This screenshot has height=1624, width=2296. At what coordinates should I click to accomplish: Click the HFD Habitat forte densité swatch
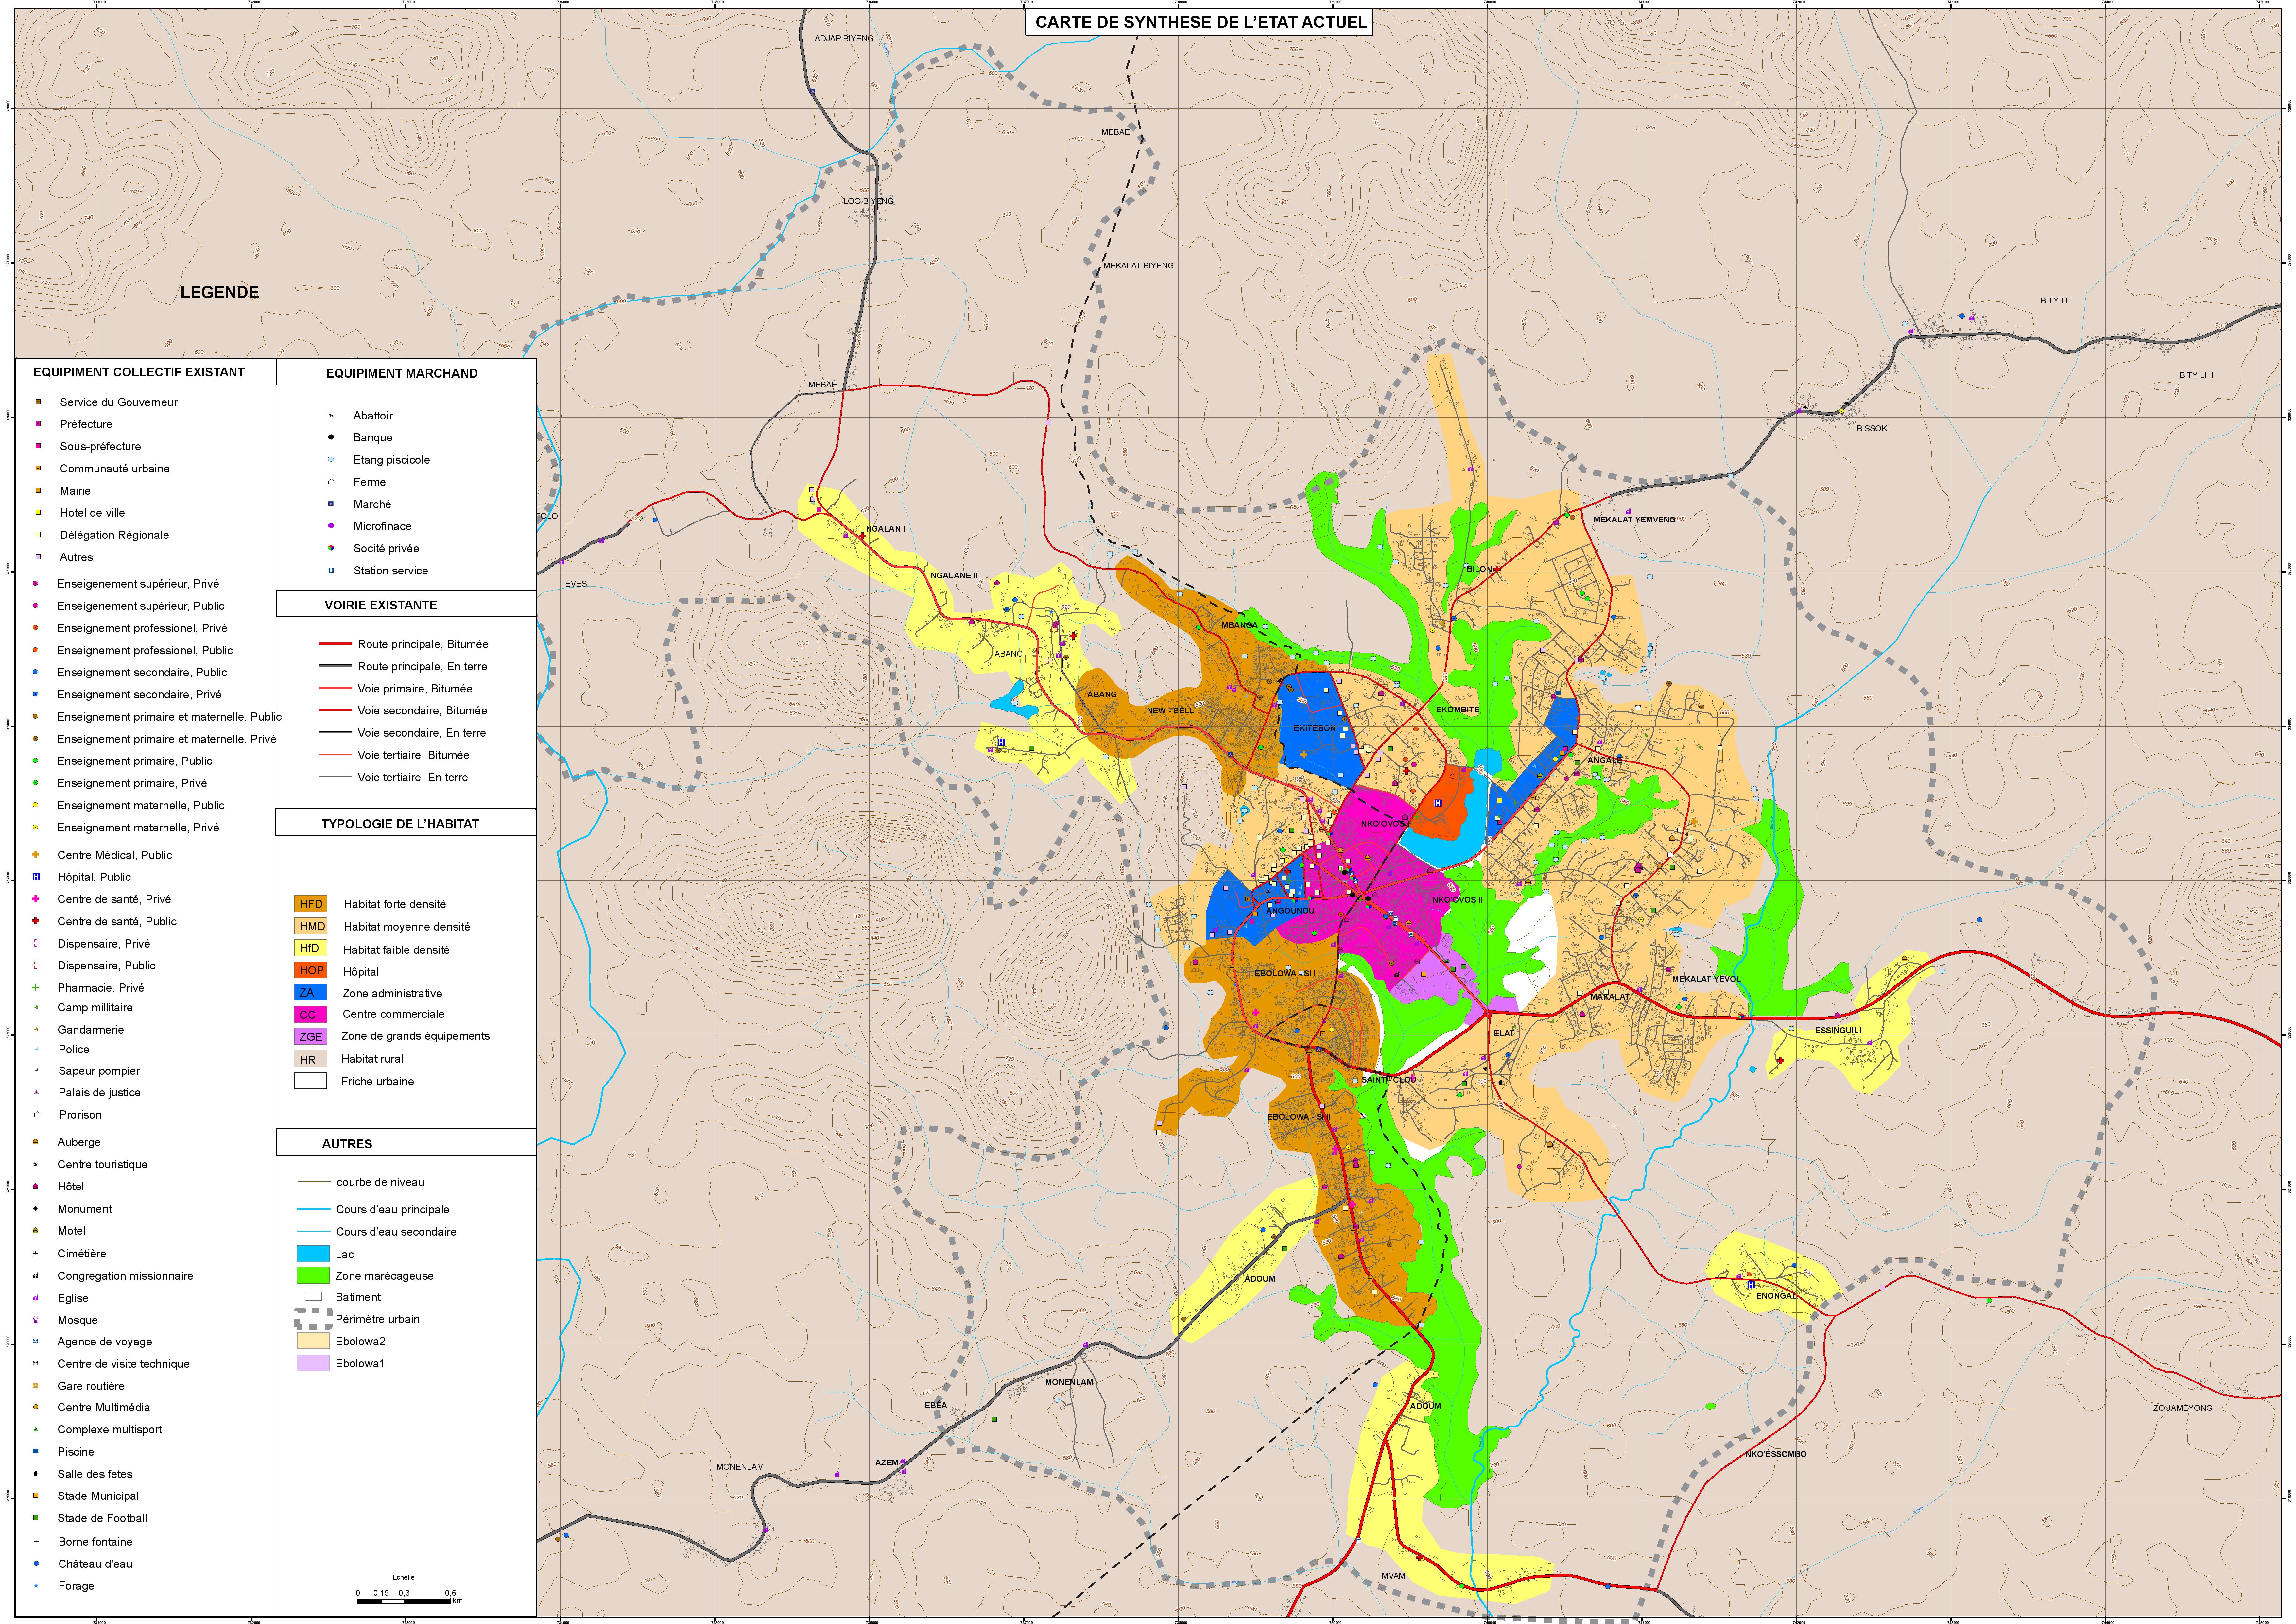[311, 904]
